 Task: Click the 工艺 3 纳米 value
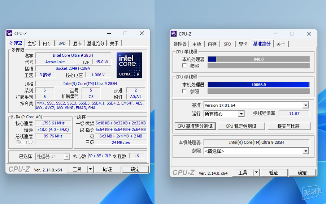(x=45, y=75)
